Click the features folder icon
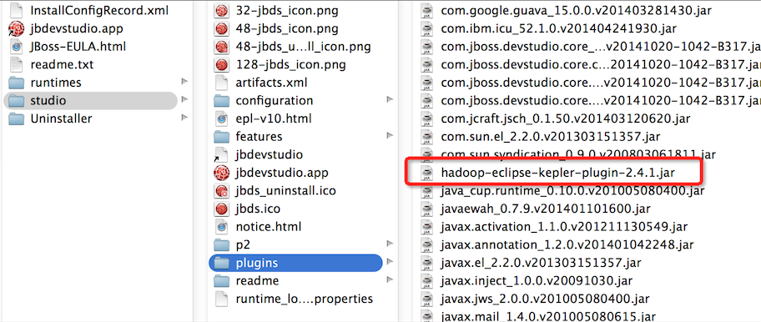This screenshot has width=761, height=322. coord(222,137)
